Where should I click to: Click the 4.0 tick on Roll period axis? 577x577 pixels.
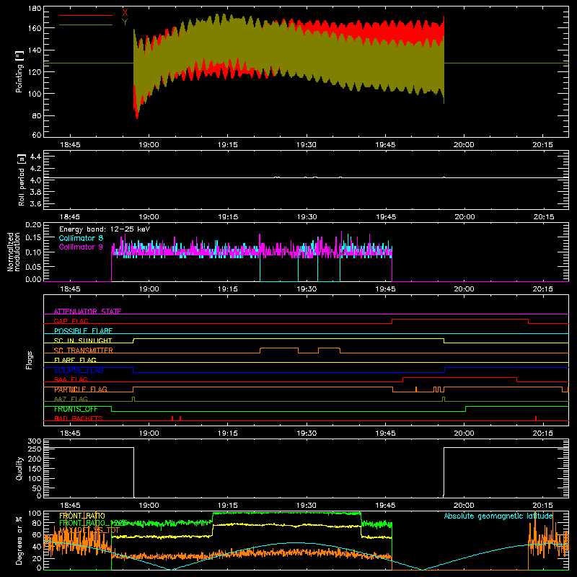point(35,180)
